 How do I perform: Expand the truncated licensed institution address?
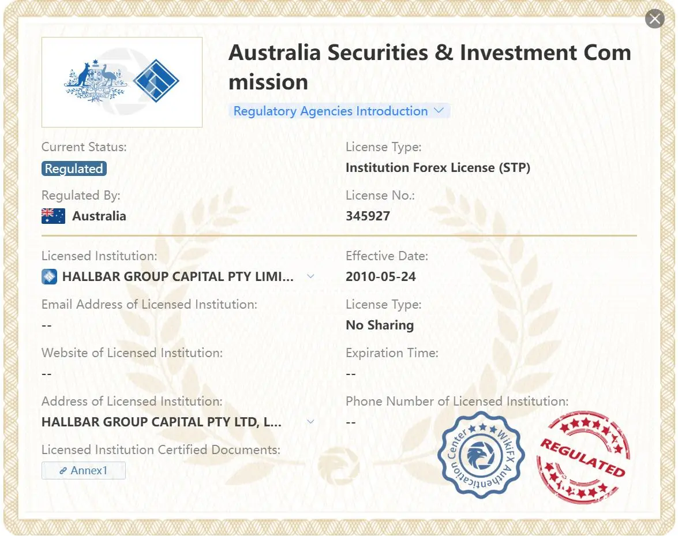click(310, 421)
